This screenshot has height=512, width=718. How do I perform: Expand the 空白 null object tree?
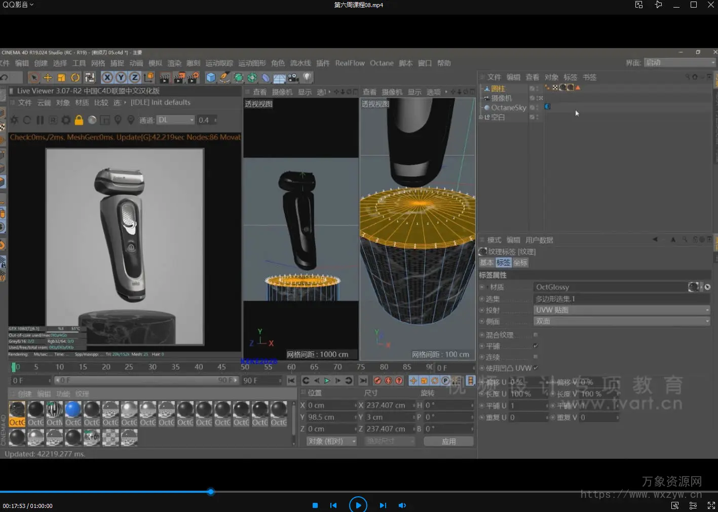click(x=481, y=117)
